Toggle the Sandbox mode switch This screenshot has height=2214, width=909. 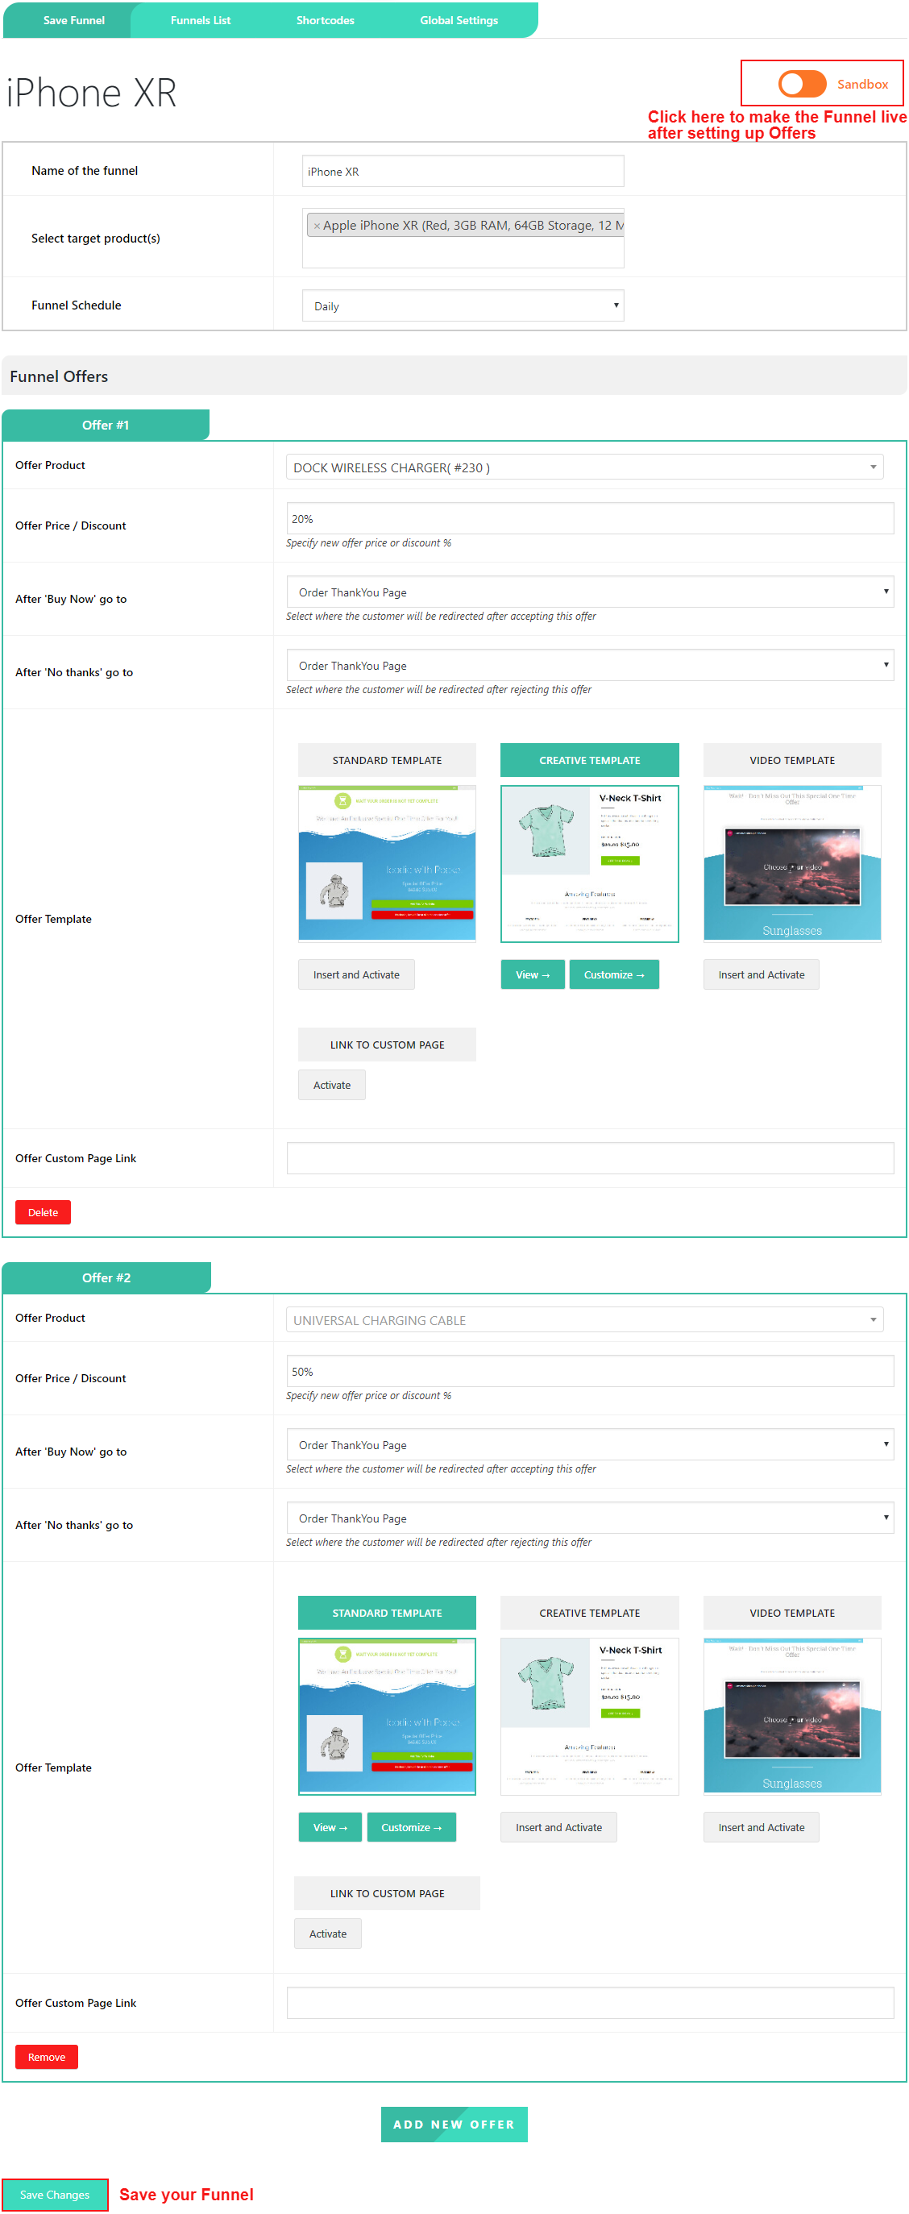pos(802,85)
